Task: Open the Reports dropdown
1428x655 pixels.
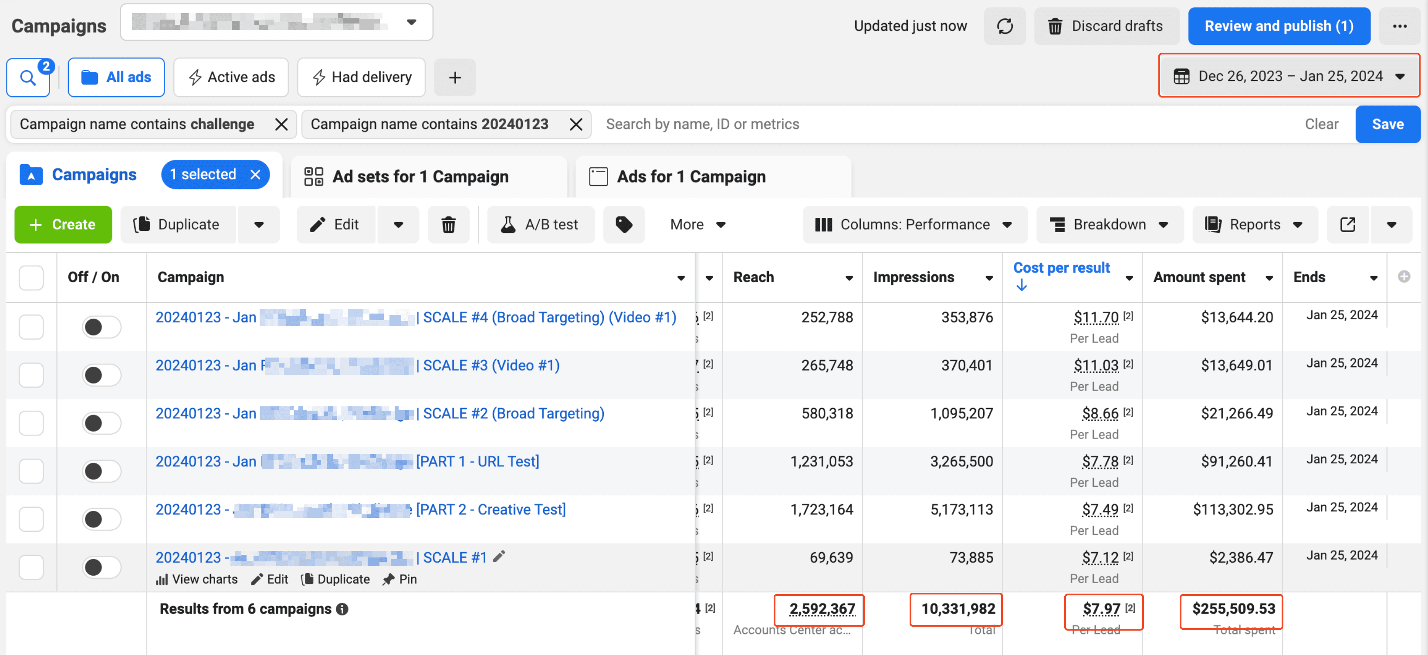Action: click(x=1255, y=224)
